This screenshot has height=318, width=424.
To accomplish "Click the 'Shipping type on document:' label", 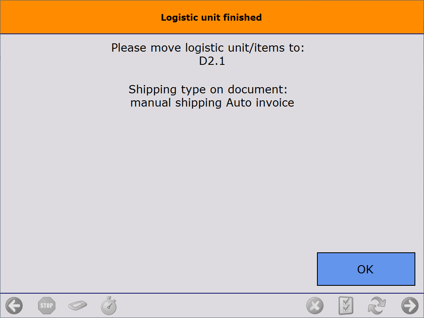I will [x=208, y=89].
